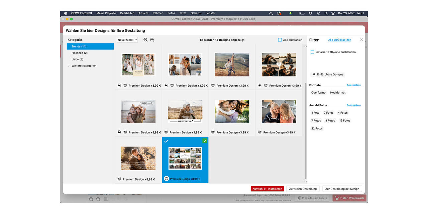
Task: Open the 'Gehe zu' menu
Action: (x=196, y=13)
